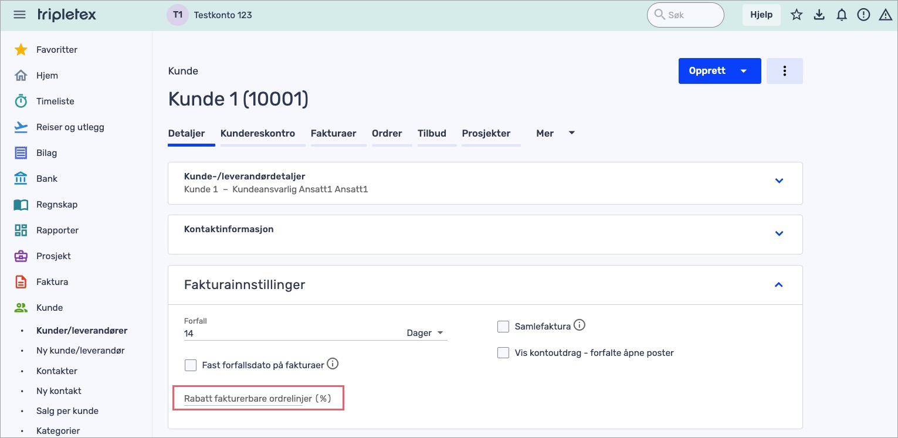Open the notifications bell
This screenshot has width=898, height=438.
(842, 15)
